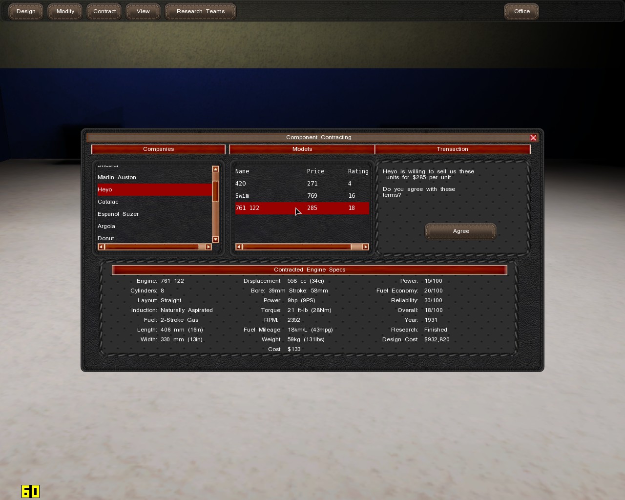625x500 pixels.
Task: Select Marlin Auston company
Action: 117,177
